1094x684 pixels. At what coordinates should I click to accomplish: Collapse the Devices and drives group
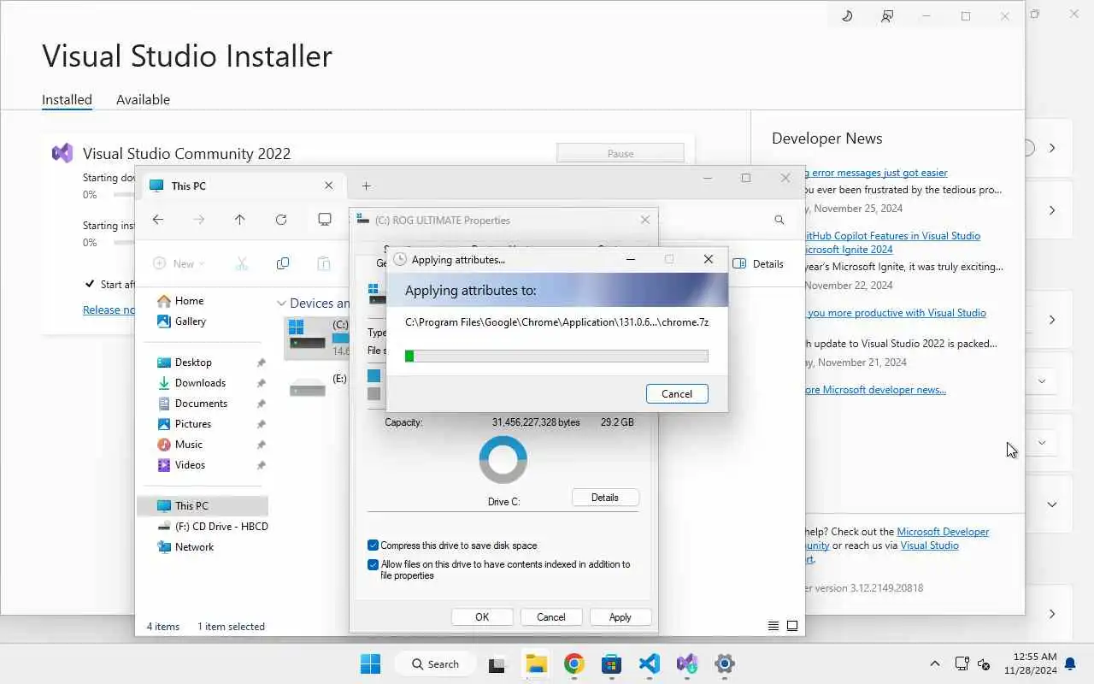tap(281, 304)
